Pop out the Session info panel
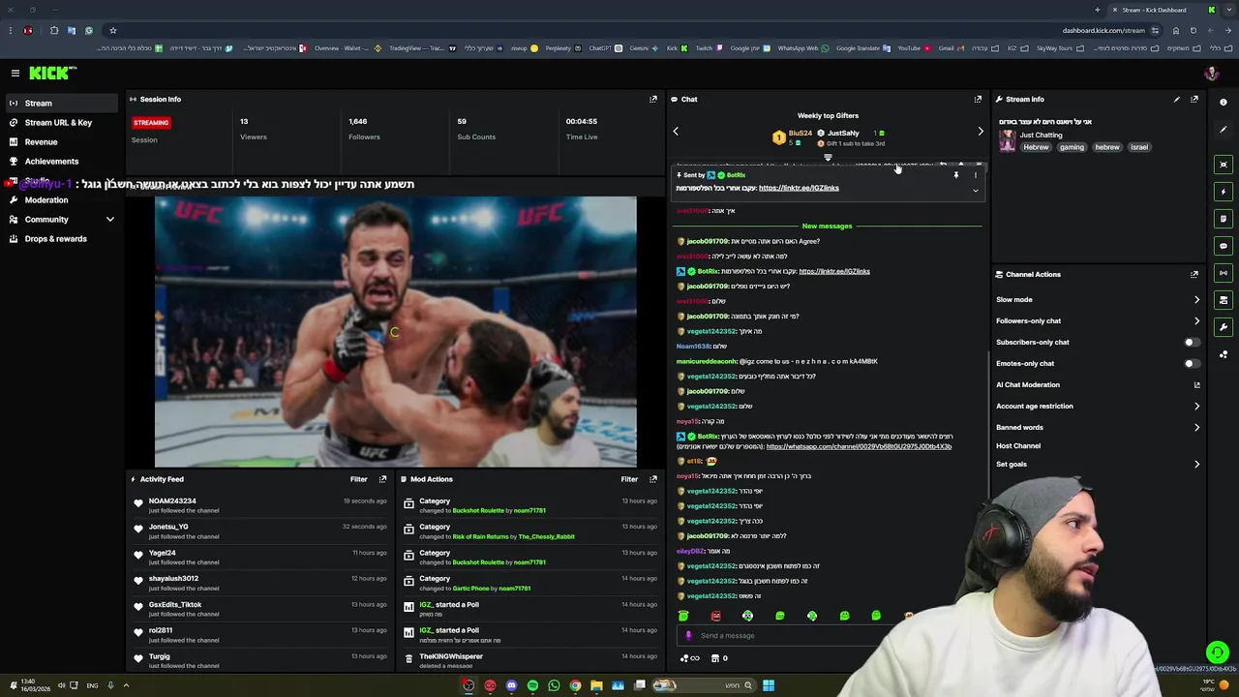The image size is (1239, 697). point(653,99)
